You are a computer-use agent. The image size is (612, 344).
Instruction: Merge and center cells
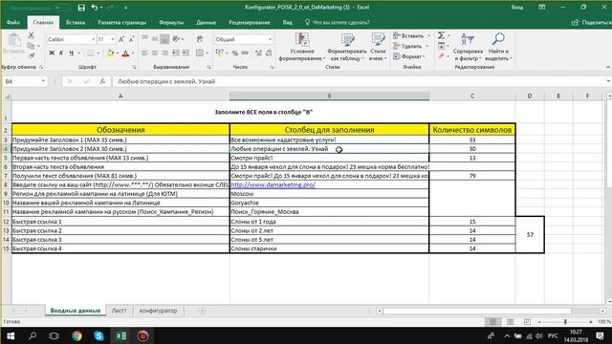click(200, 54)
